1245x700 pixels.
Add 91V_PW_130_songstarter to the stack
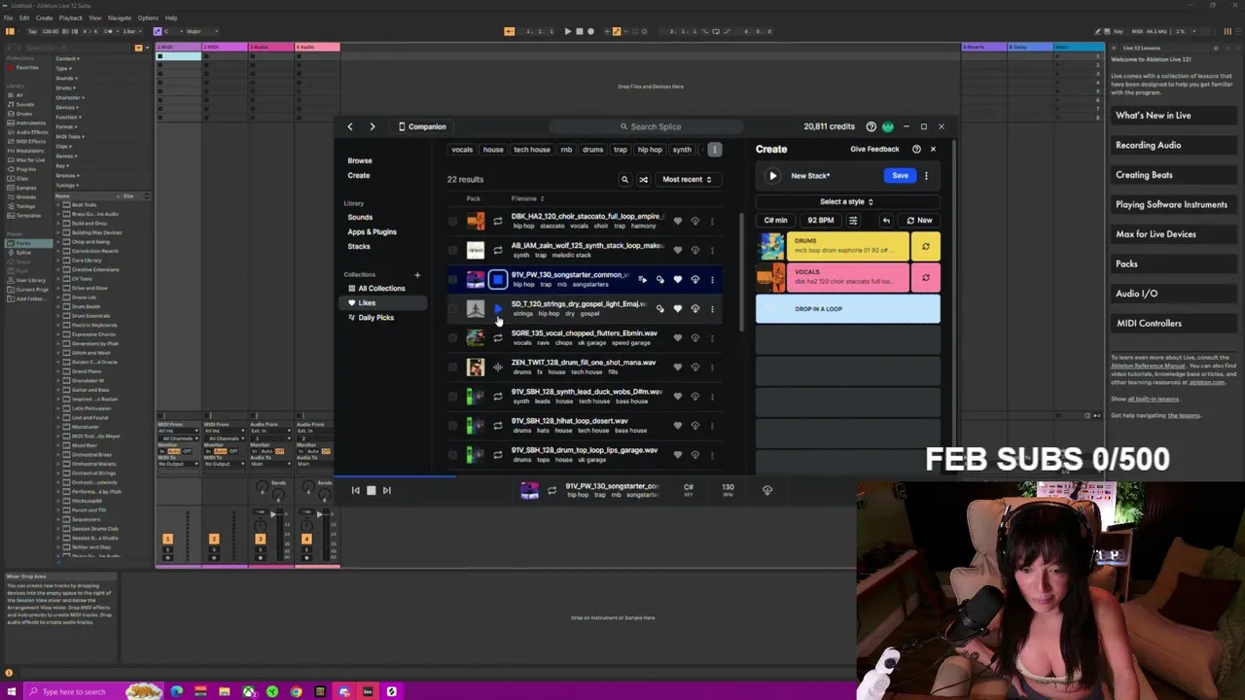tap(642, 280)
